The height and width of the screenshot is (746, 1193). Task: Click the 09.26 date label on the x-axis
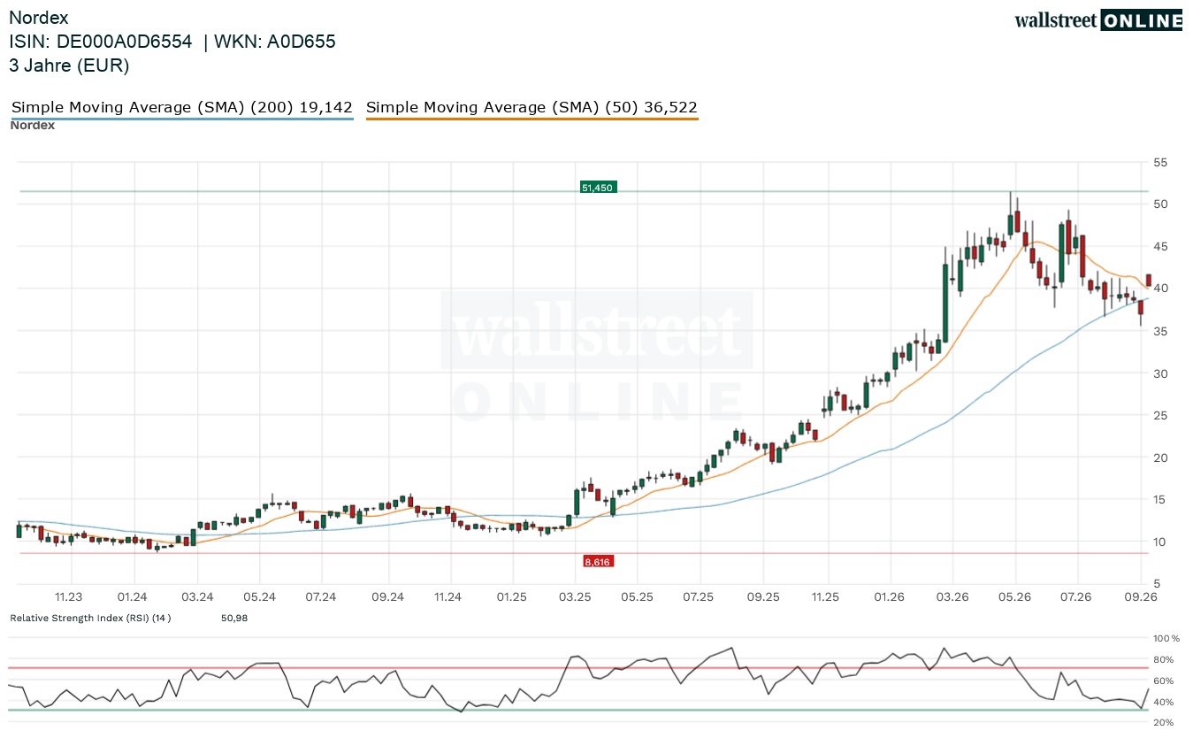[1140, 597]
